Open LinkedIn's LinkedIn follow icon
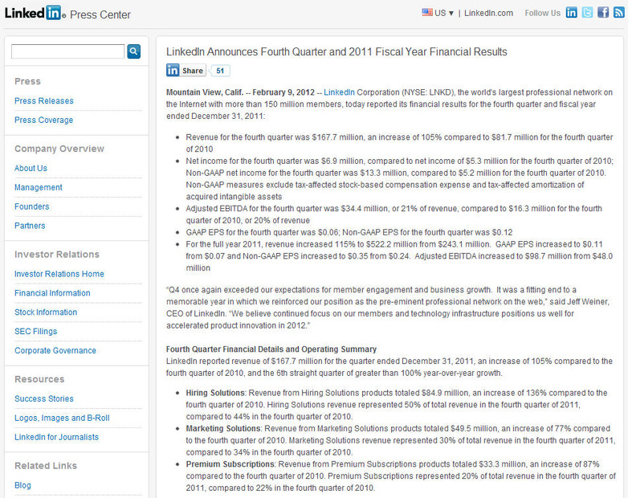 coord(572,12)
